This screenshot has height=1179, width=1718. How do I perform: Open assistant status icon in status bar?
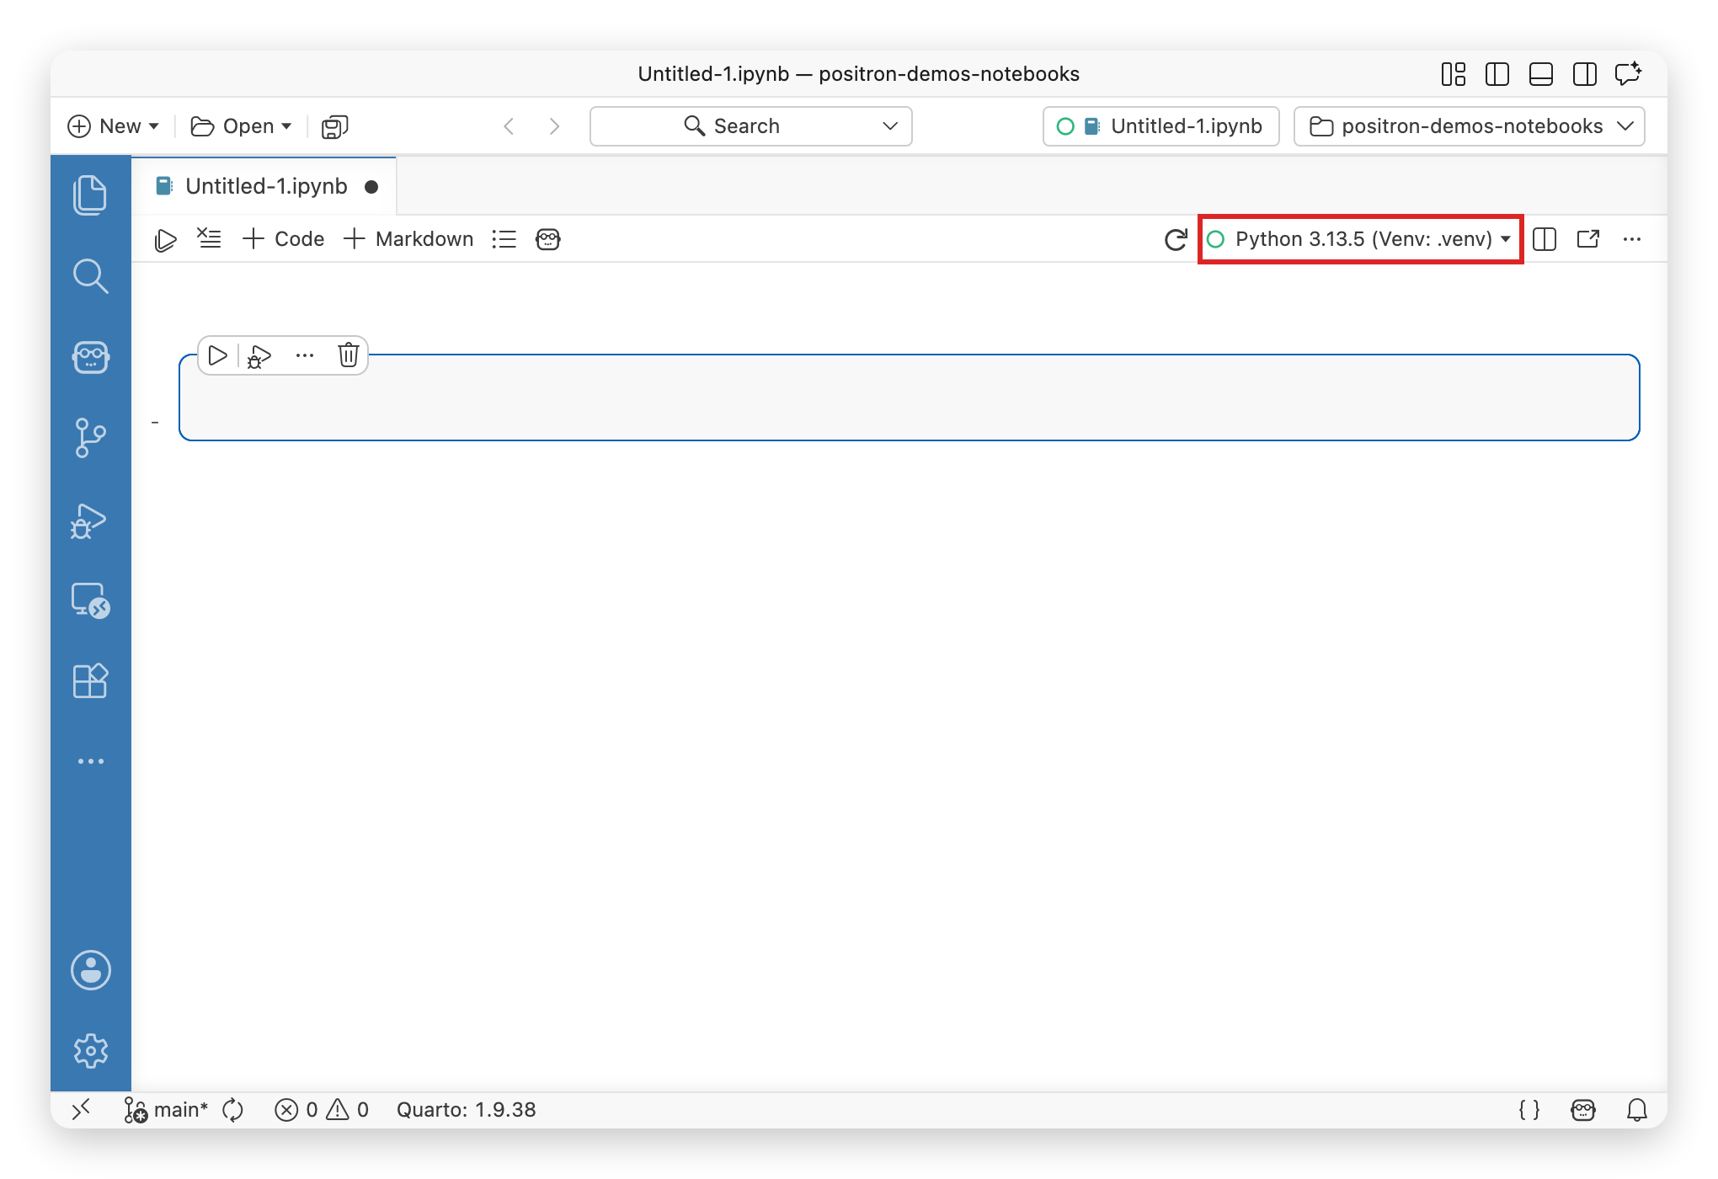point(1583,1110)
